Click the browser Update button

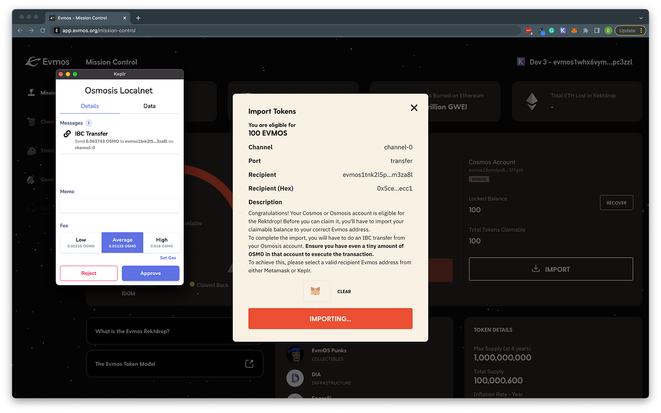click(630, 30)
